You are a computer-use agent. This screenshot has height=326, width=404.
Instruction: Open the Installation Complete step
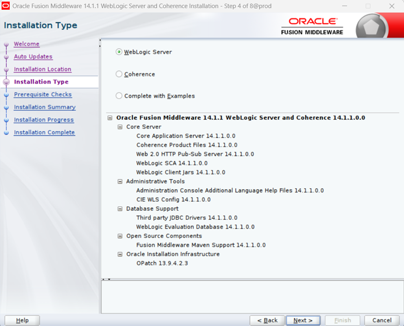point(45,132)
